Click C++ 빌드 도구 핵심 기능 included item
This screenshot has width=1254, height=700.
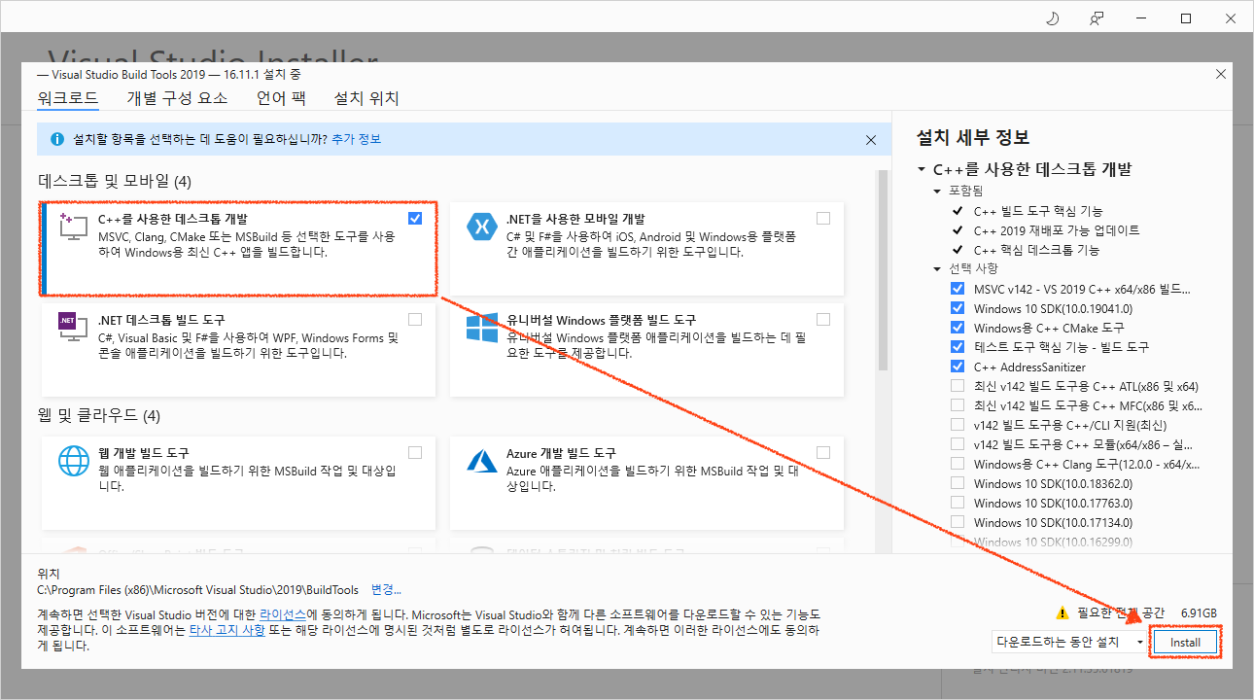click(x=1038, y=211)
